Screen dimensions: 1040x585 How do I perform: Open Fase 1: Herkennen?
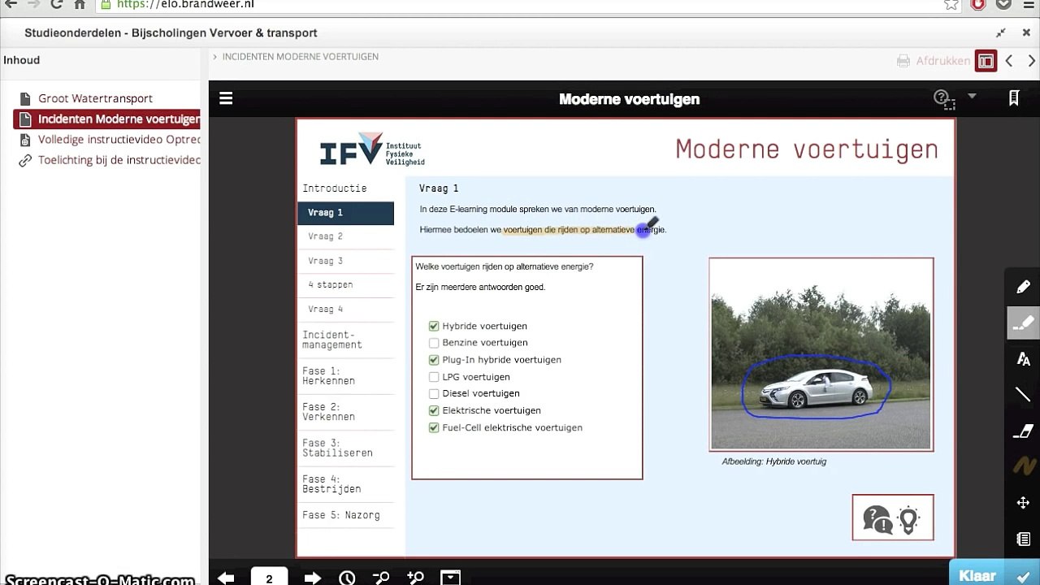click(x=329, y=376)
